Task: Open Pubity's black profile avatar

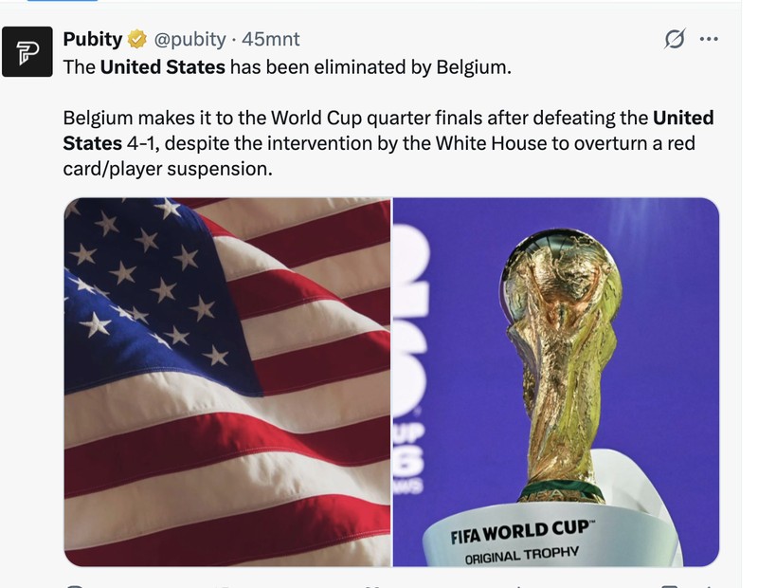Action: [27, 52]
